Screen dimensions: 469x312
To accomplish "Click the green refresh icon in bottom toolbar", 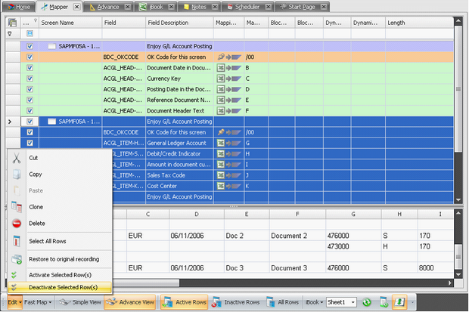I will tap(366, 302).
